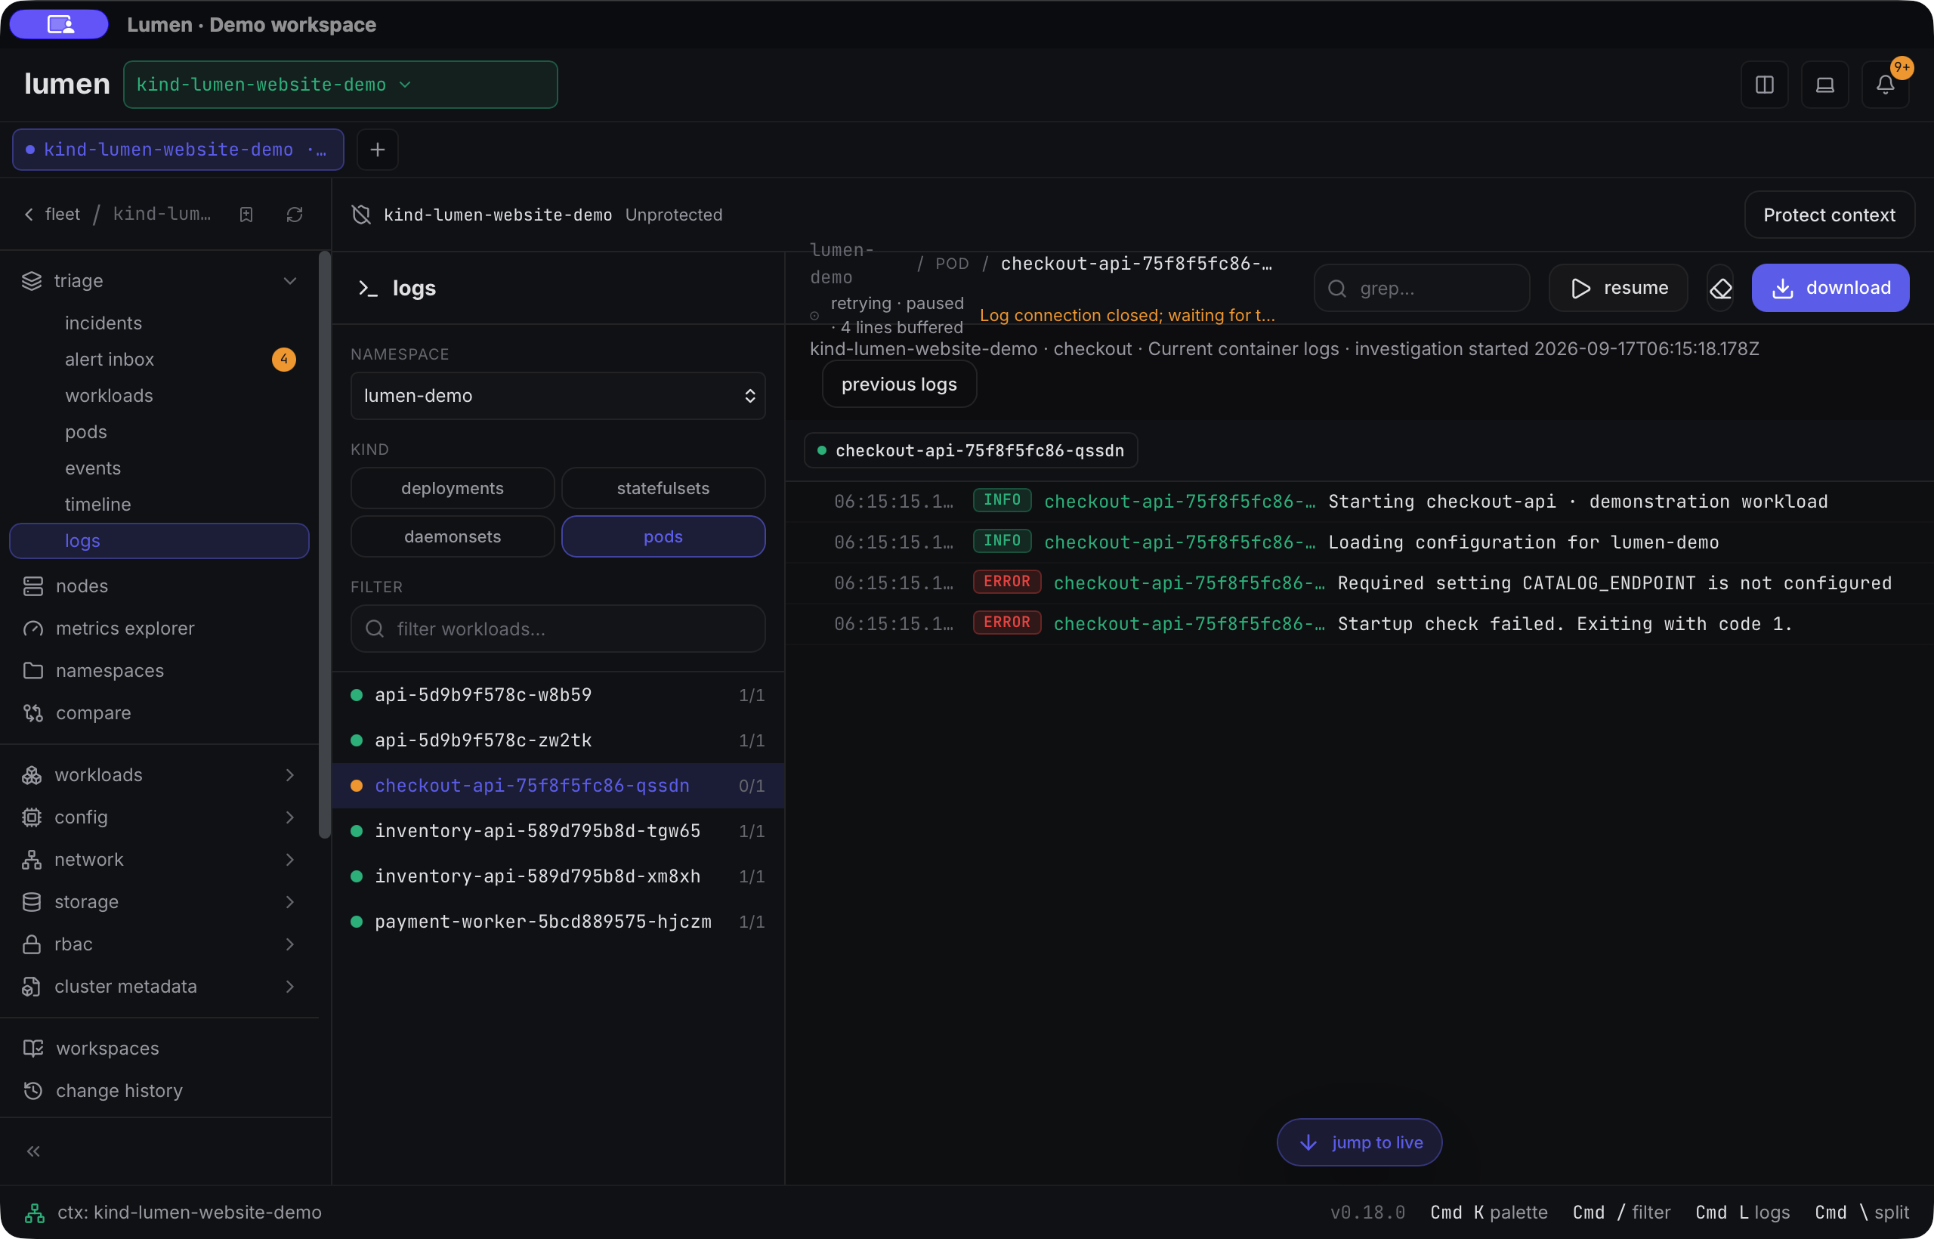Clear logs with the eraser icon
This screenshot has height=1239, width=1934.
pos(1720,288)
